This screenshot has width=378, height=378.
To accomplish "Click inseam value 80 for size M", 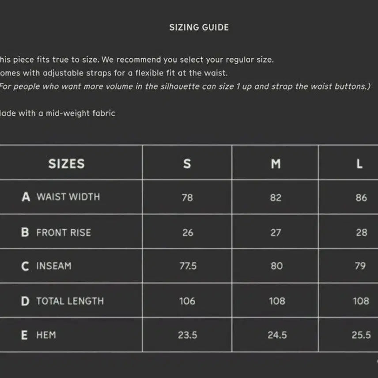I will [x=276, y=266].
